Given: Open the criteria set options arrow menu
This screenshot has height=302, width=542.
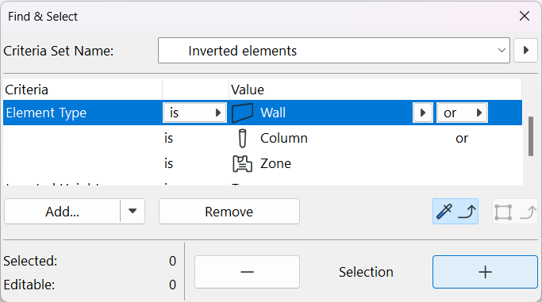Looking at the screenshot, I should [525, 51].
